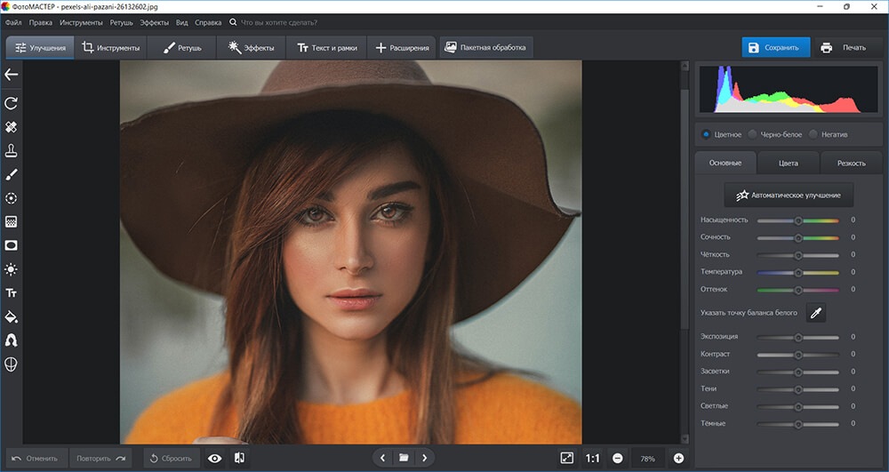
Task: Click the paint bucket fill icon
Action: (11, 316)
